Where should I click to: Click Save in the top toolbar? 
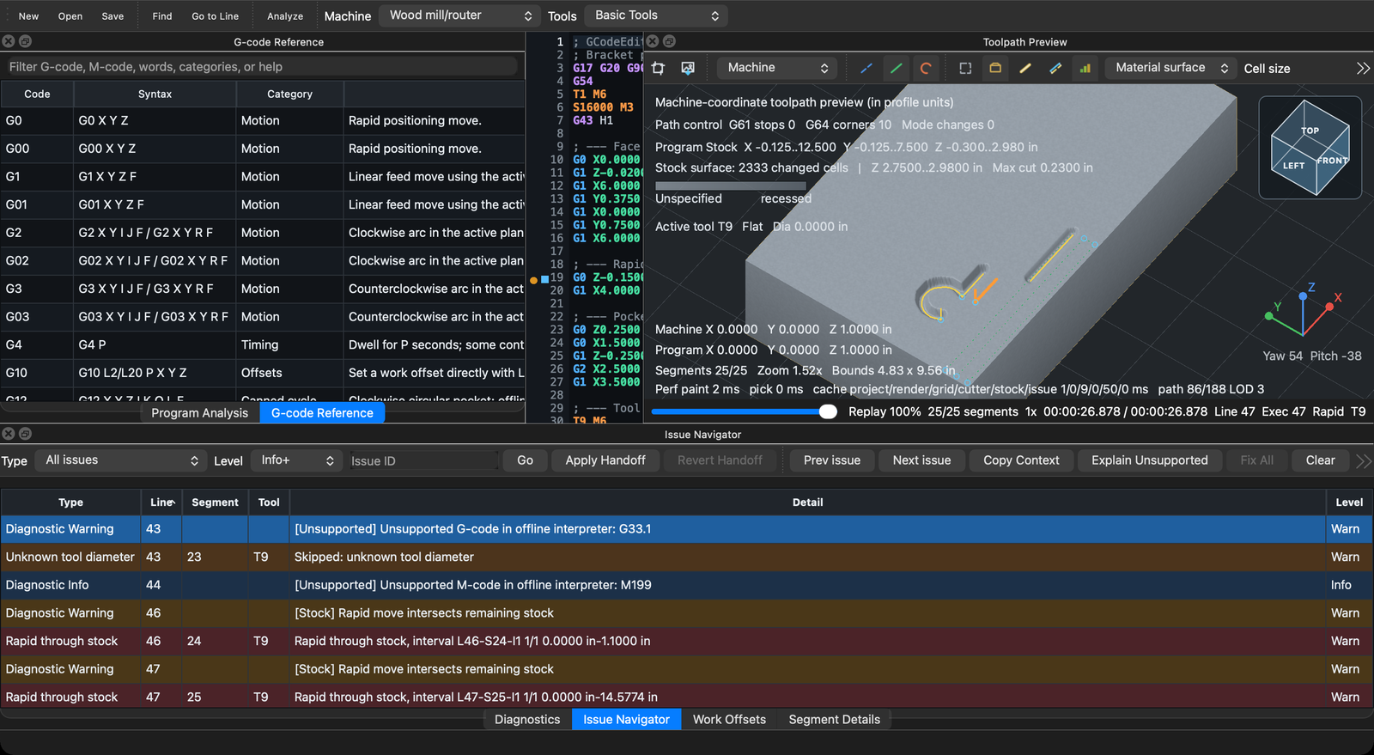[112, 16]
